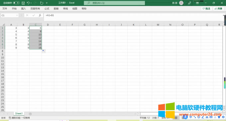Switch to Normal view in status bar

tap(176, 118)
